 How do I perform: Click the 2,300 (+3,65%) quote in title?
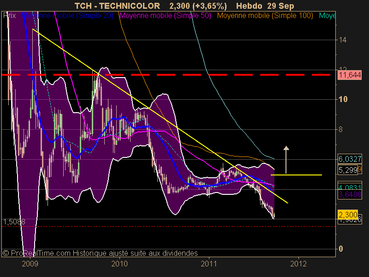198,6
